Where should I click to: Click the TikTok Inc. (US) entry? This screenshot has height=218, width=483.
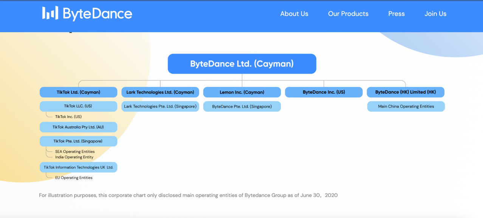68,117
